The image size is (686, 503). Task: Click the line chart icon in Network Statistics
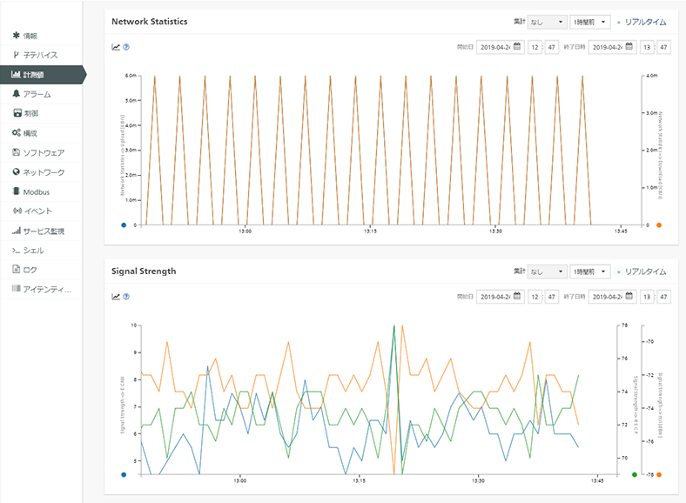[116, 47]
